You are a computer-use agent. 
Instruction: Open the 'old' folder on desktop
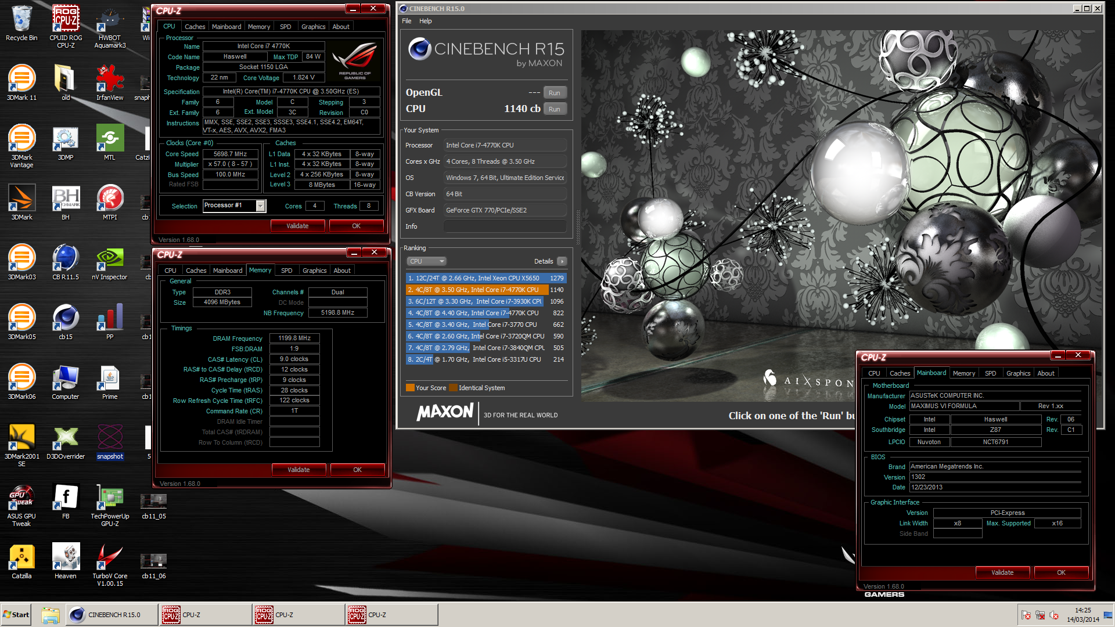pos(66,83)
